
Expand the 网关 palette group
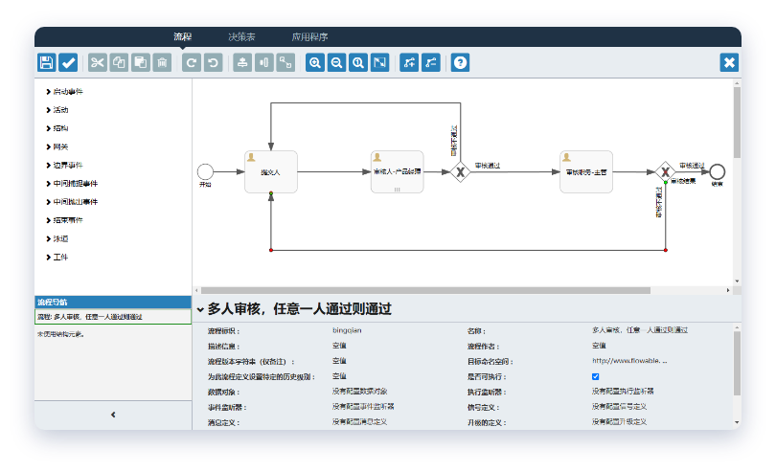(x=59, y=146)
